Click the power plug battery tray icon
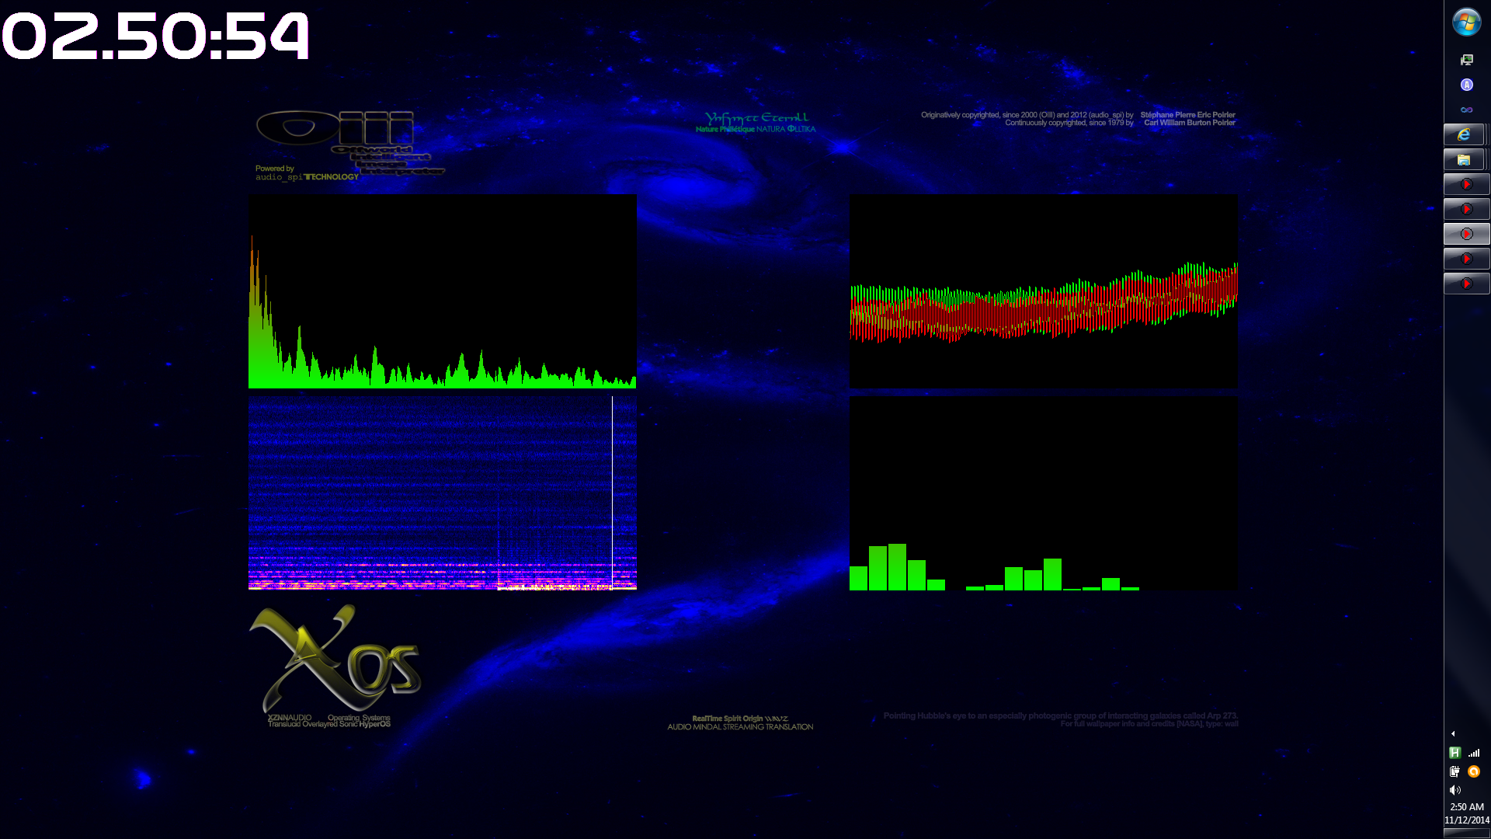 pos(1455,771)
